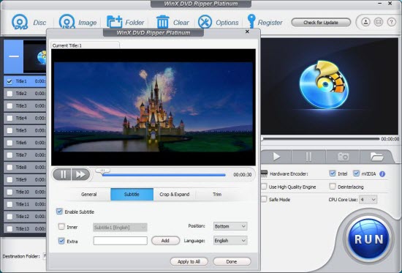Open the CPU Core Use dropdown
Viewport: 402px width, 273px height.
coord(368,200)
